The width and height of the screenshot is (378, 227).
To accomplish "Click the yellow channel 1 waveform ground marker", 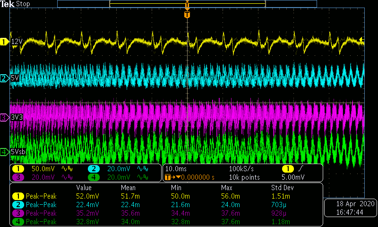I will (4, 42).
